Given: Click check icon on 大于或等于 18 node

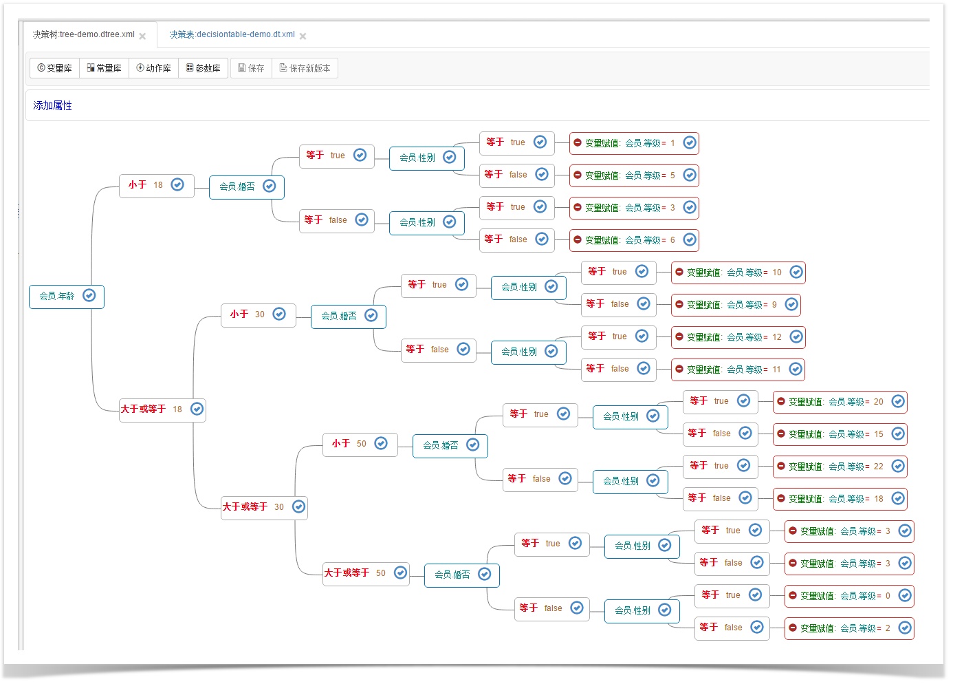Looking at the screenshot, I should (197, 409).
